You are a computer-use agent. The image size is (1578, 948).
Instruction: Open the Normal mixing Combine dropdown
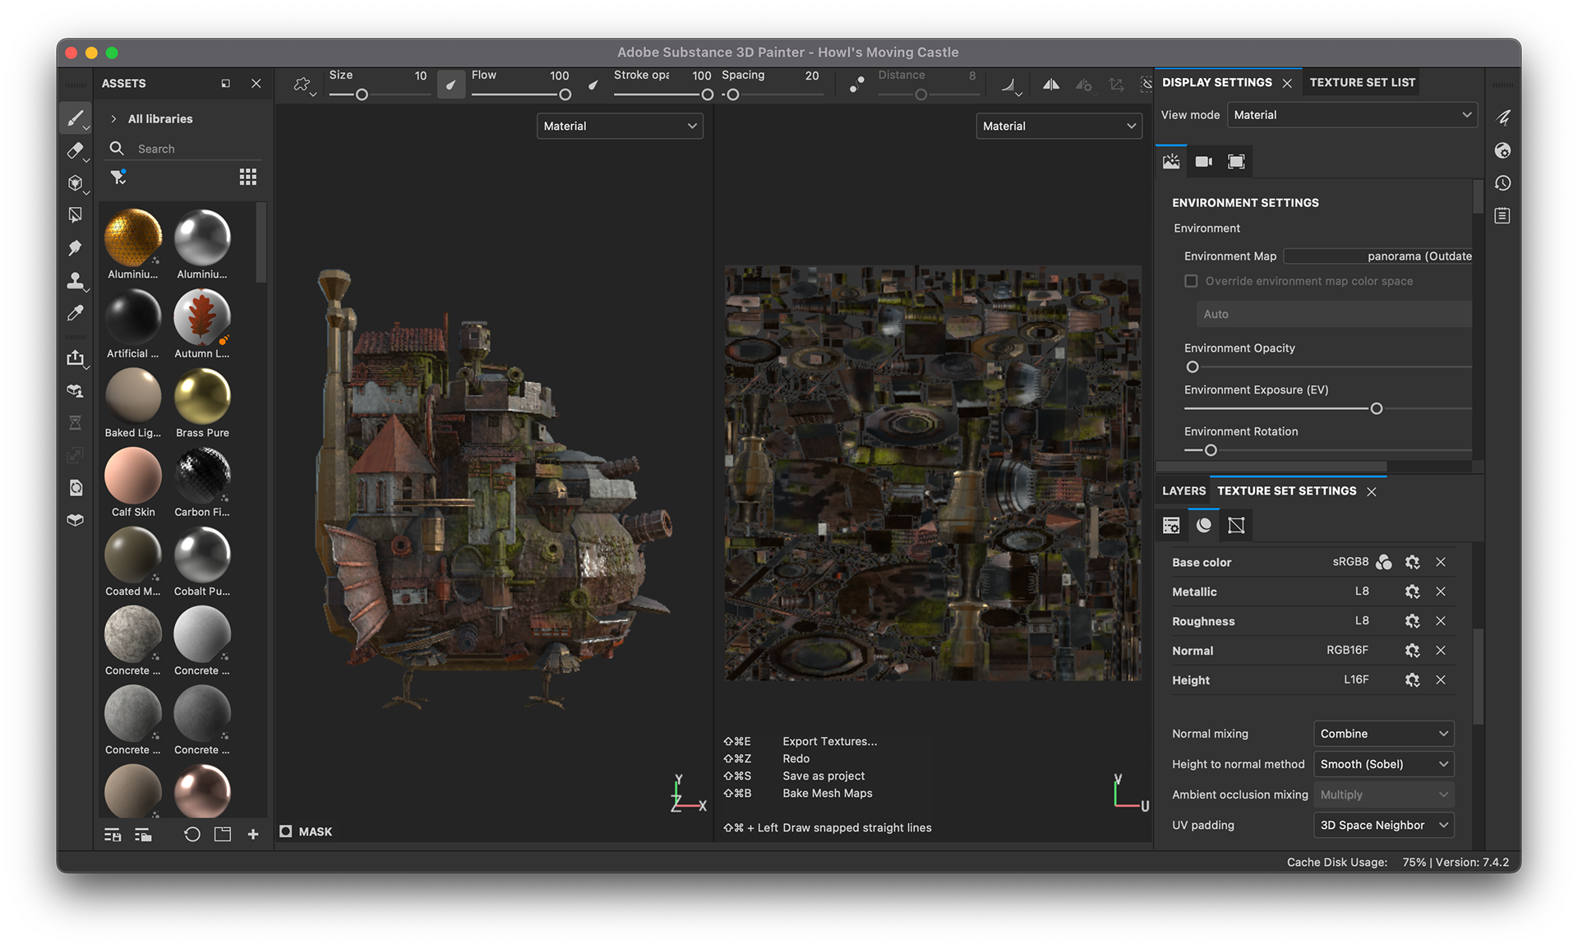tap(1383, 734)
